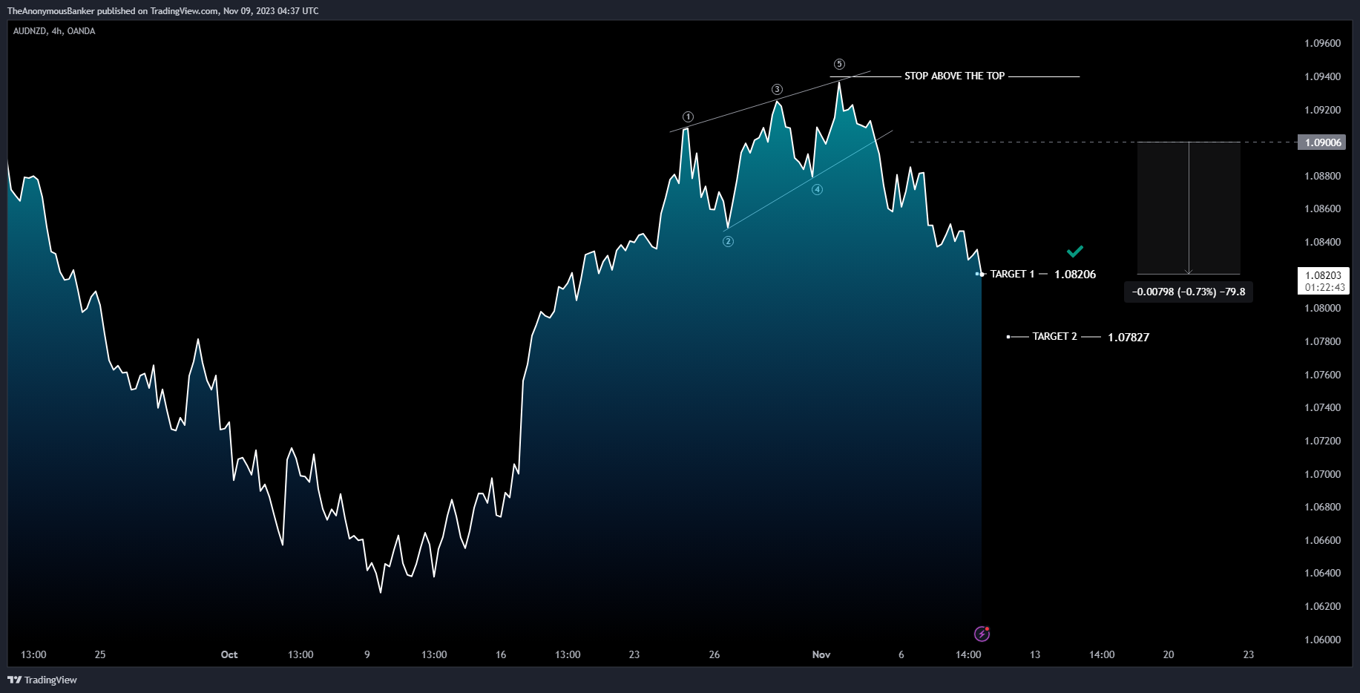The height and width of the screenshot is (693, 1360).
Task: Click the 1.07800 price axis label
Action: [1322, 341]
